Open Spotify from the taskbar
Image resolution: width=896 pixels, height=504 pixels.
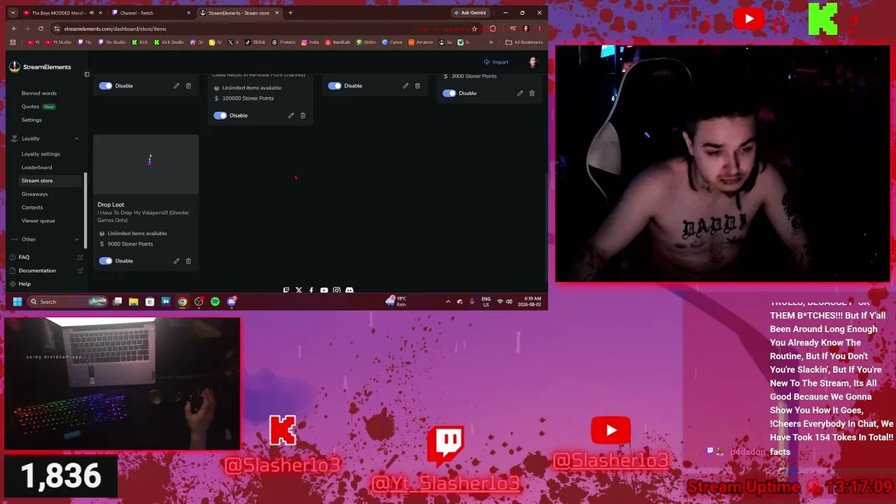(215, 302)
